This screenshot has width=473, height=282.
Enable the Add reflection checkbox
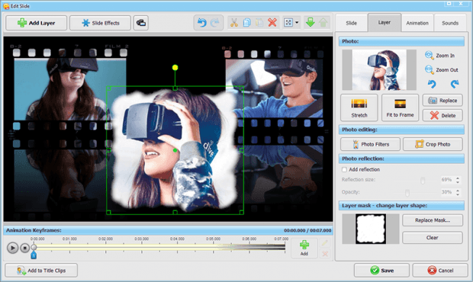344,170
